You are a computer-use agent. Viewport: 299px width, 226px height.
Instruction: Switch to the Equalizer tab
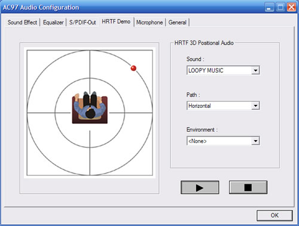53,22
